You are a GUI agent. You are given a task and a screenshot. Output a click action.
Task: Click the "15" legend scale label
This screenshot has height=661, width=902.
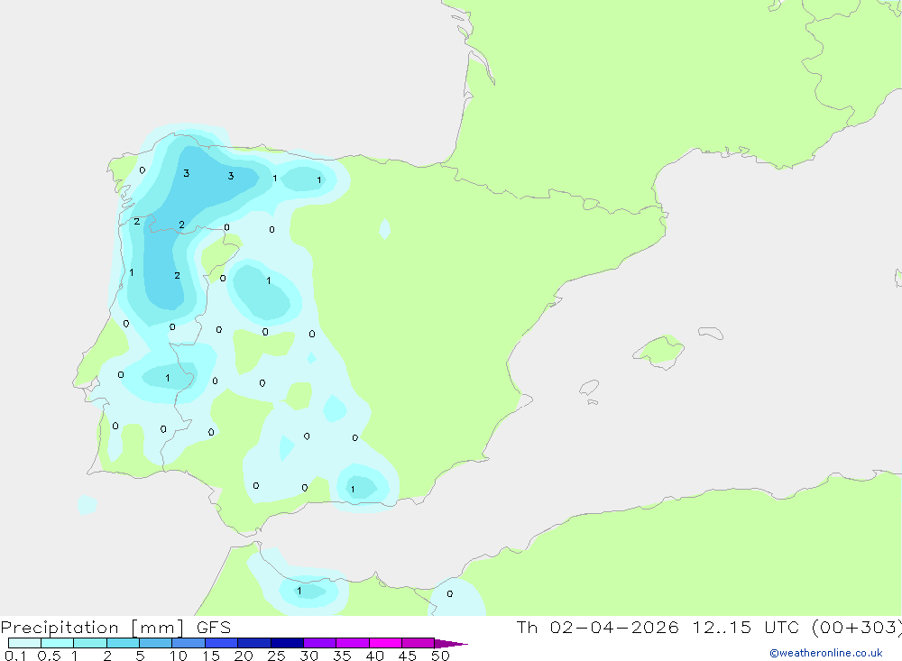(x=211, y=656)
